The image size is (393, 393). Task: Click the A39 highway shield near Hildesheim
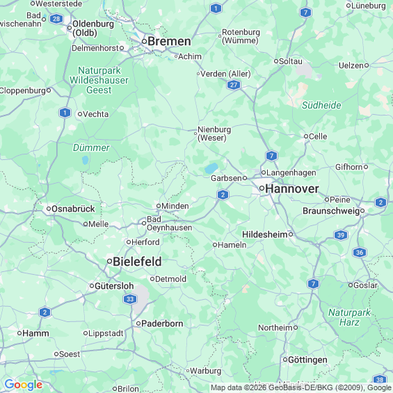pyautogui.click(x=341, y=235)
